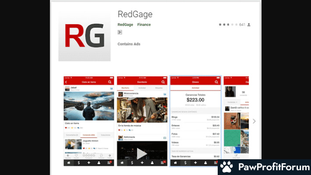Click the guitar shop photo in second screenshot
This screenshot has width=311, height=175.
pos(142,110)
